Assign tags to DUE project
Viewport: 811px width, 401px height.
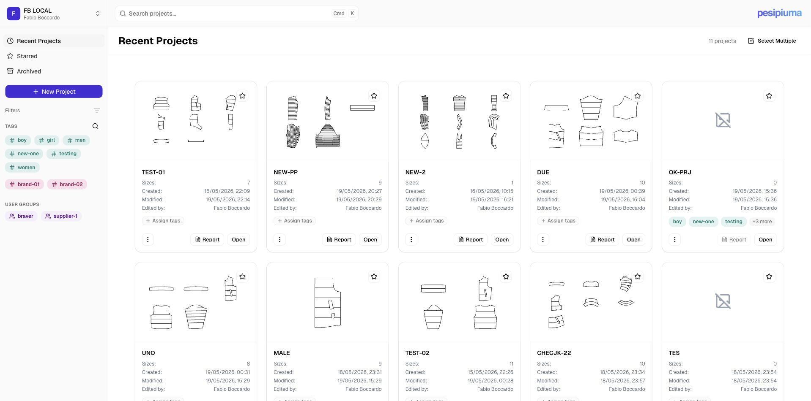(x=558, y=221)
